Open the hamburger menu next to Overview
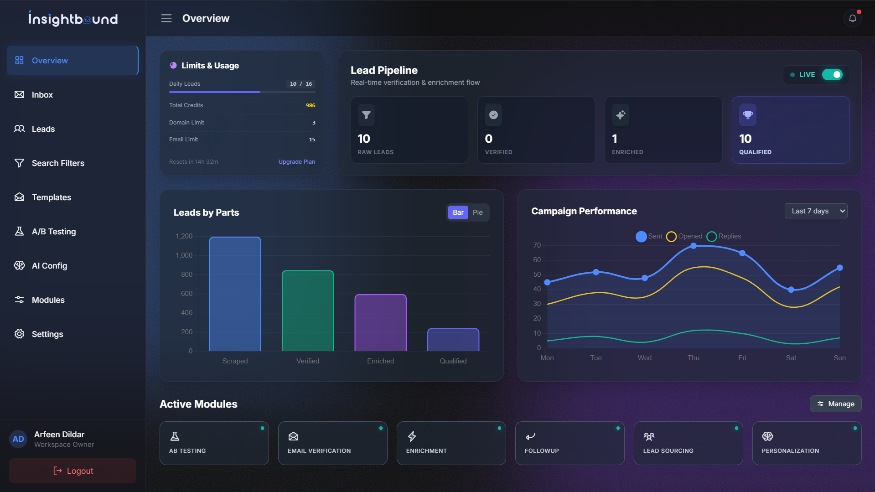Viewport: 875px width, 492px height. (x=166, y=18)
